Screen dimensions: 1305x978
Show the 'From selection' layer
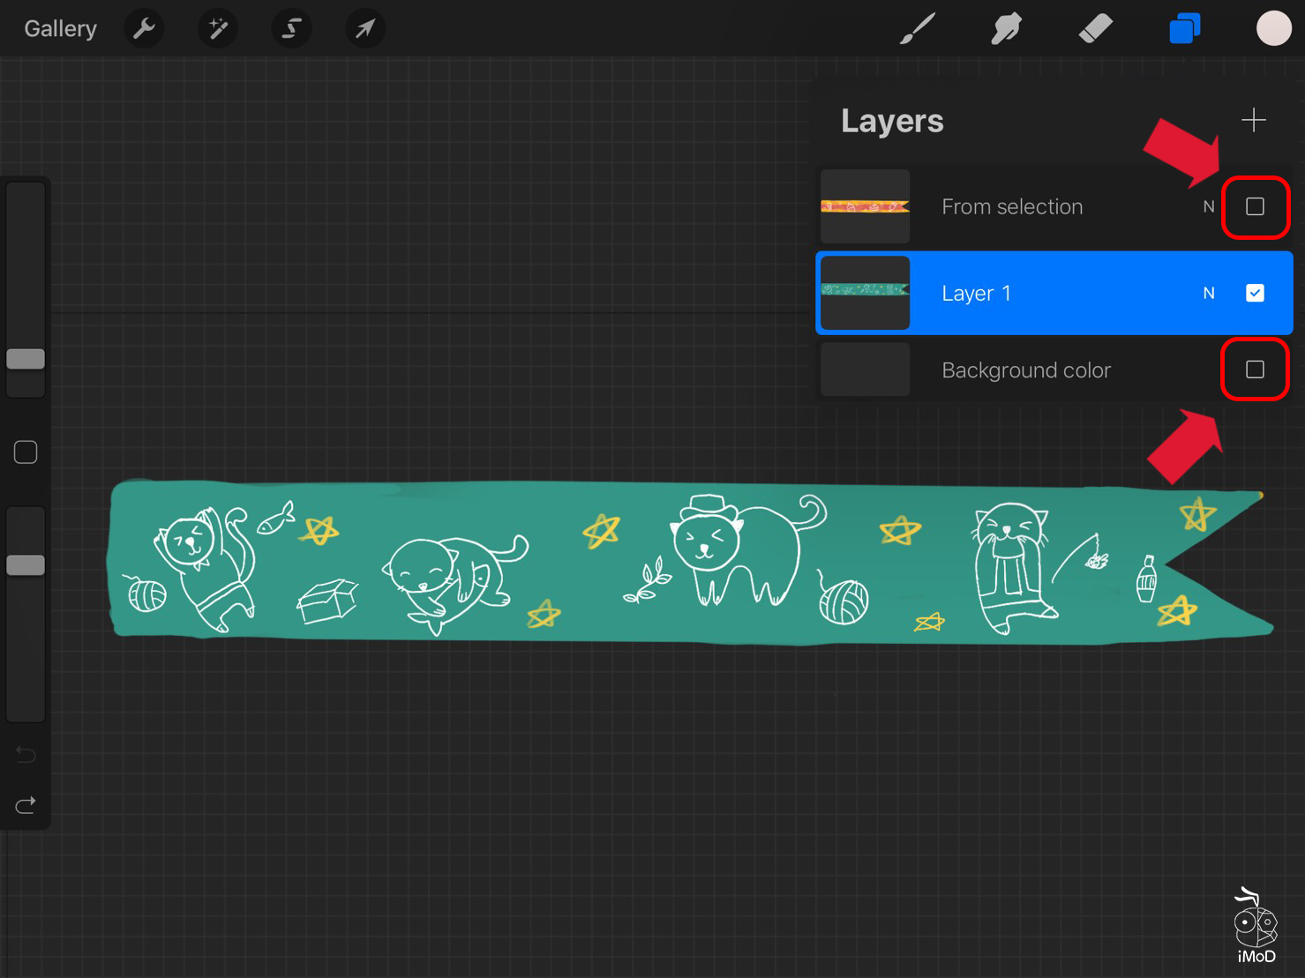[x=1256, y=206]
